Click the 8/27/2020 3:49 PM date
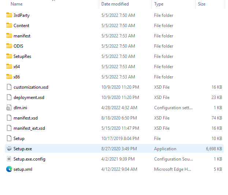Screen dimensions: 228x195 [x=119, y=149]
